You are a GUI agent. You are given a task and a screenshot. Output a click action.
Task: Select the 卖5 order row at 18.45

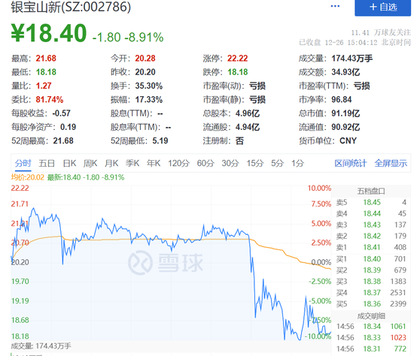[371, 202]
